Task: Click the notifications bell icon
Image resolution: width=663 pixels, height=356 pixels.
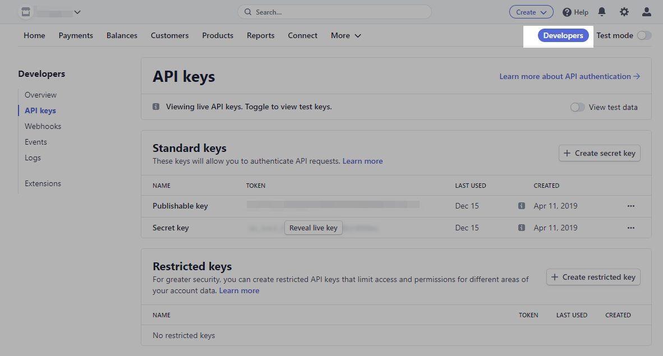Action: coord(602,12)
